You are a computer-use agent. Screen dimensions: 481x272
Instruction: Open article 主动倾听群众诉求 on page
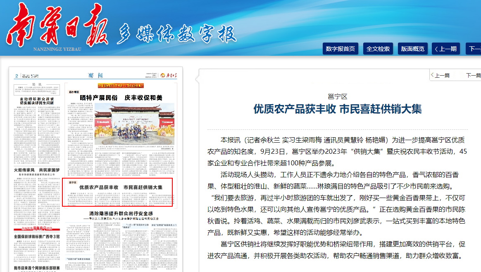(x=37, y=101)
